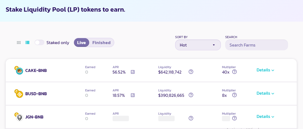Switch to Finished farms tab

click(x=101, y=42)
